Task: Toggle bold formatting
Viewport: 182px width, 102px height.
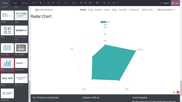Action: [x=40, y=3]
